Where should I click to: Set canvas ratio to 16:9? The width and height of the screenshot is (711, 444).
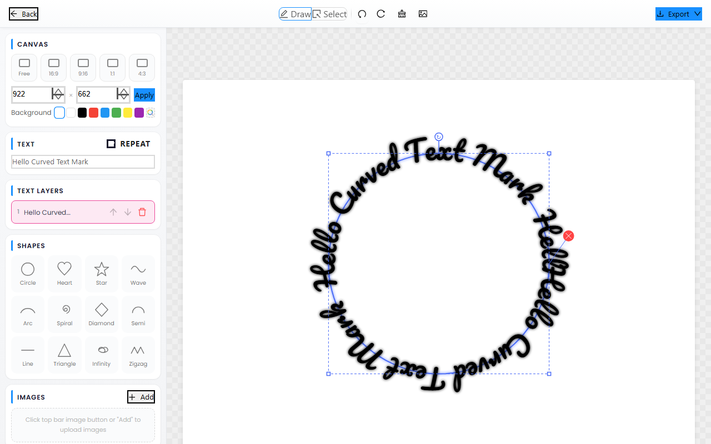click(x=54, y=68)
